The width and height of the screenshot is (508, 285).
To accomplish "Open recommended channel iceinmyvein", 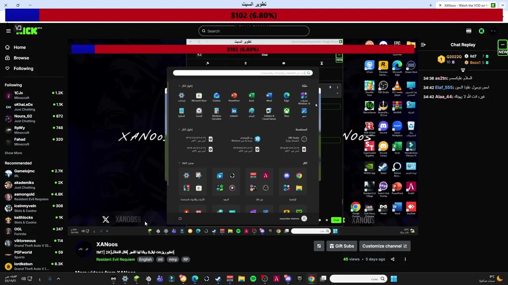I will coord(34,208).
